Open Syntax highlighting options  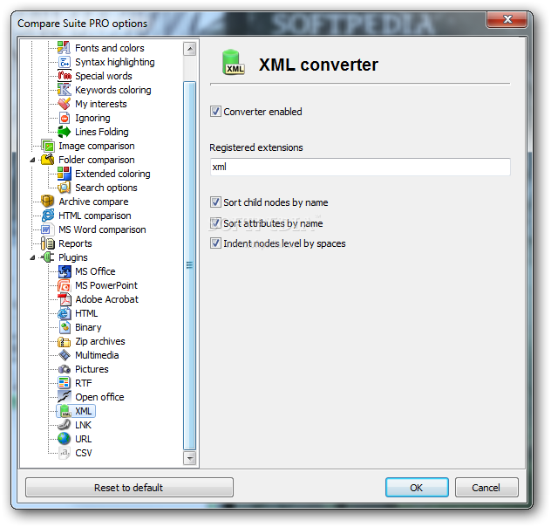click(114, 62)
